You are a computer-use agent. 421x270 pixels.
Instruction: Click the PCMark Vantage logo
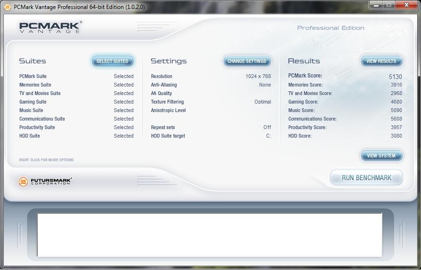tap(51, 27)
